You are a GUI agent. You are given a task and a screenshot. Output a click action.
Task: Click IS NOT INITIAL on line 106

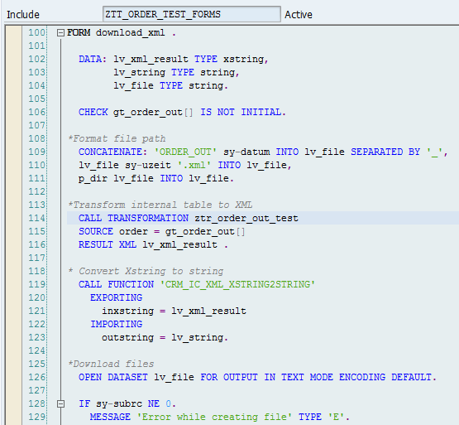coord(241,112)
